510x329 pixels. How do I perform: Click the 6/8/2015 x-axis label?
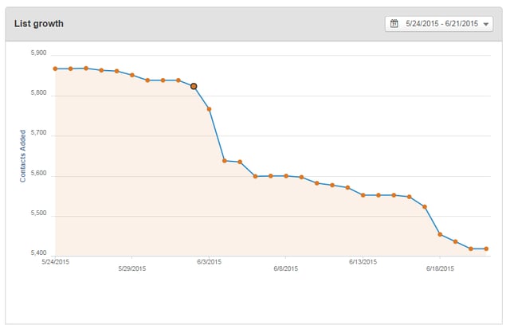click(x=285, y=269)
